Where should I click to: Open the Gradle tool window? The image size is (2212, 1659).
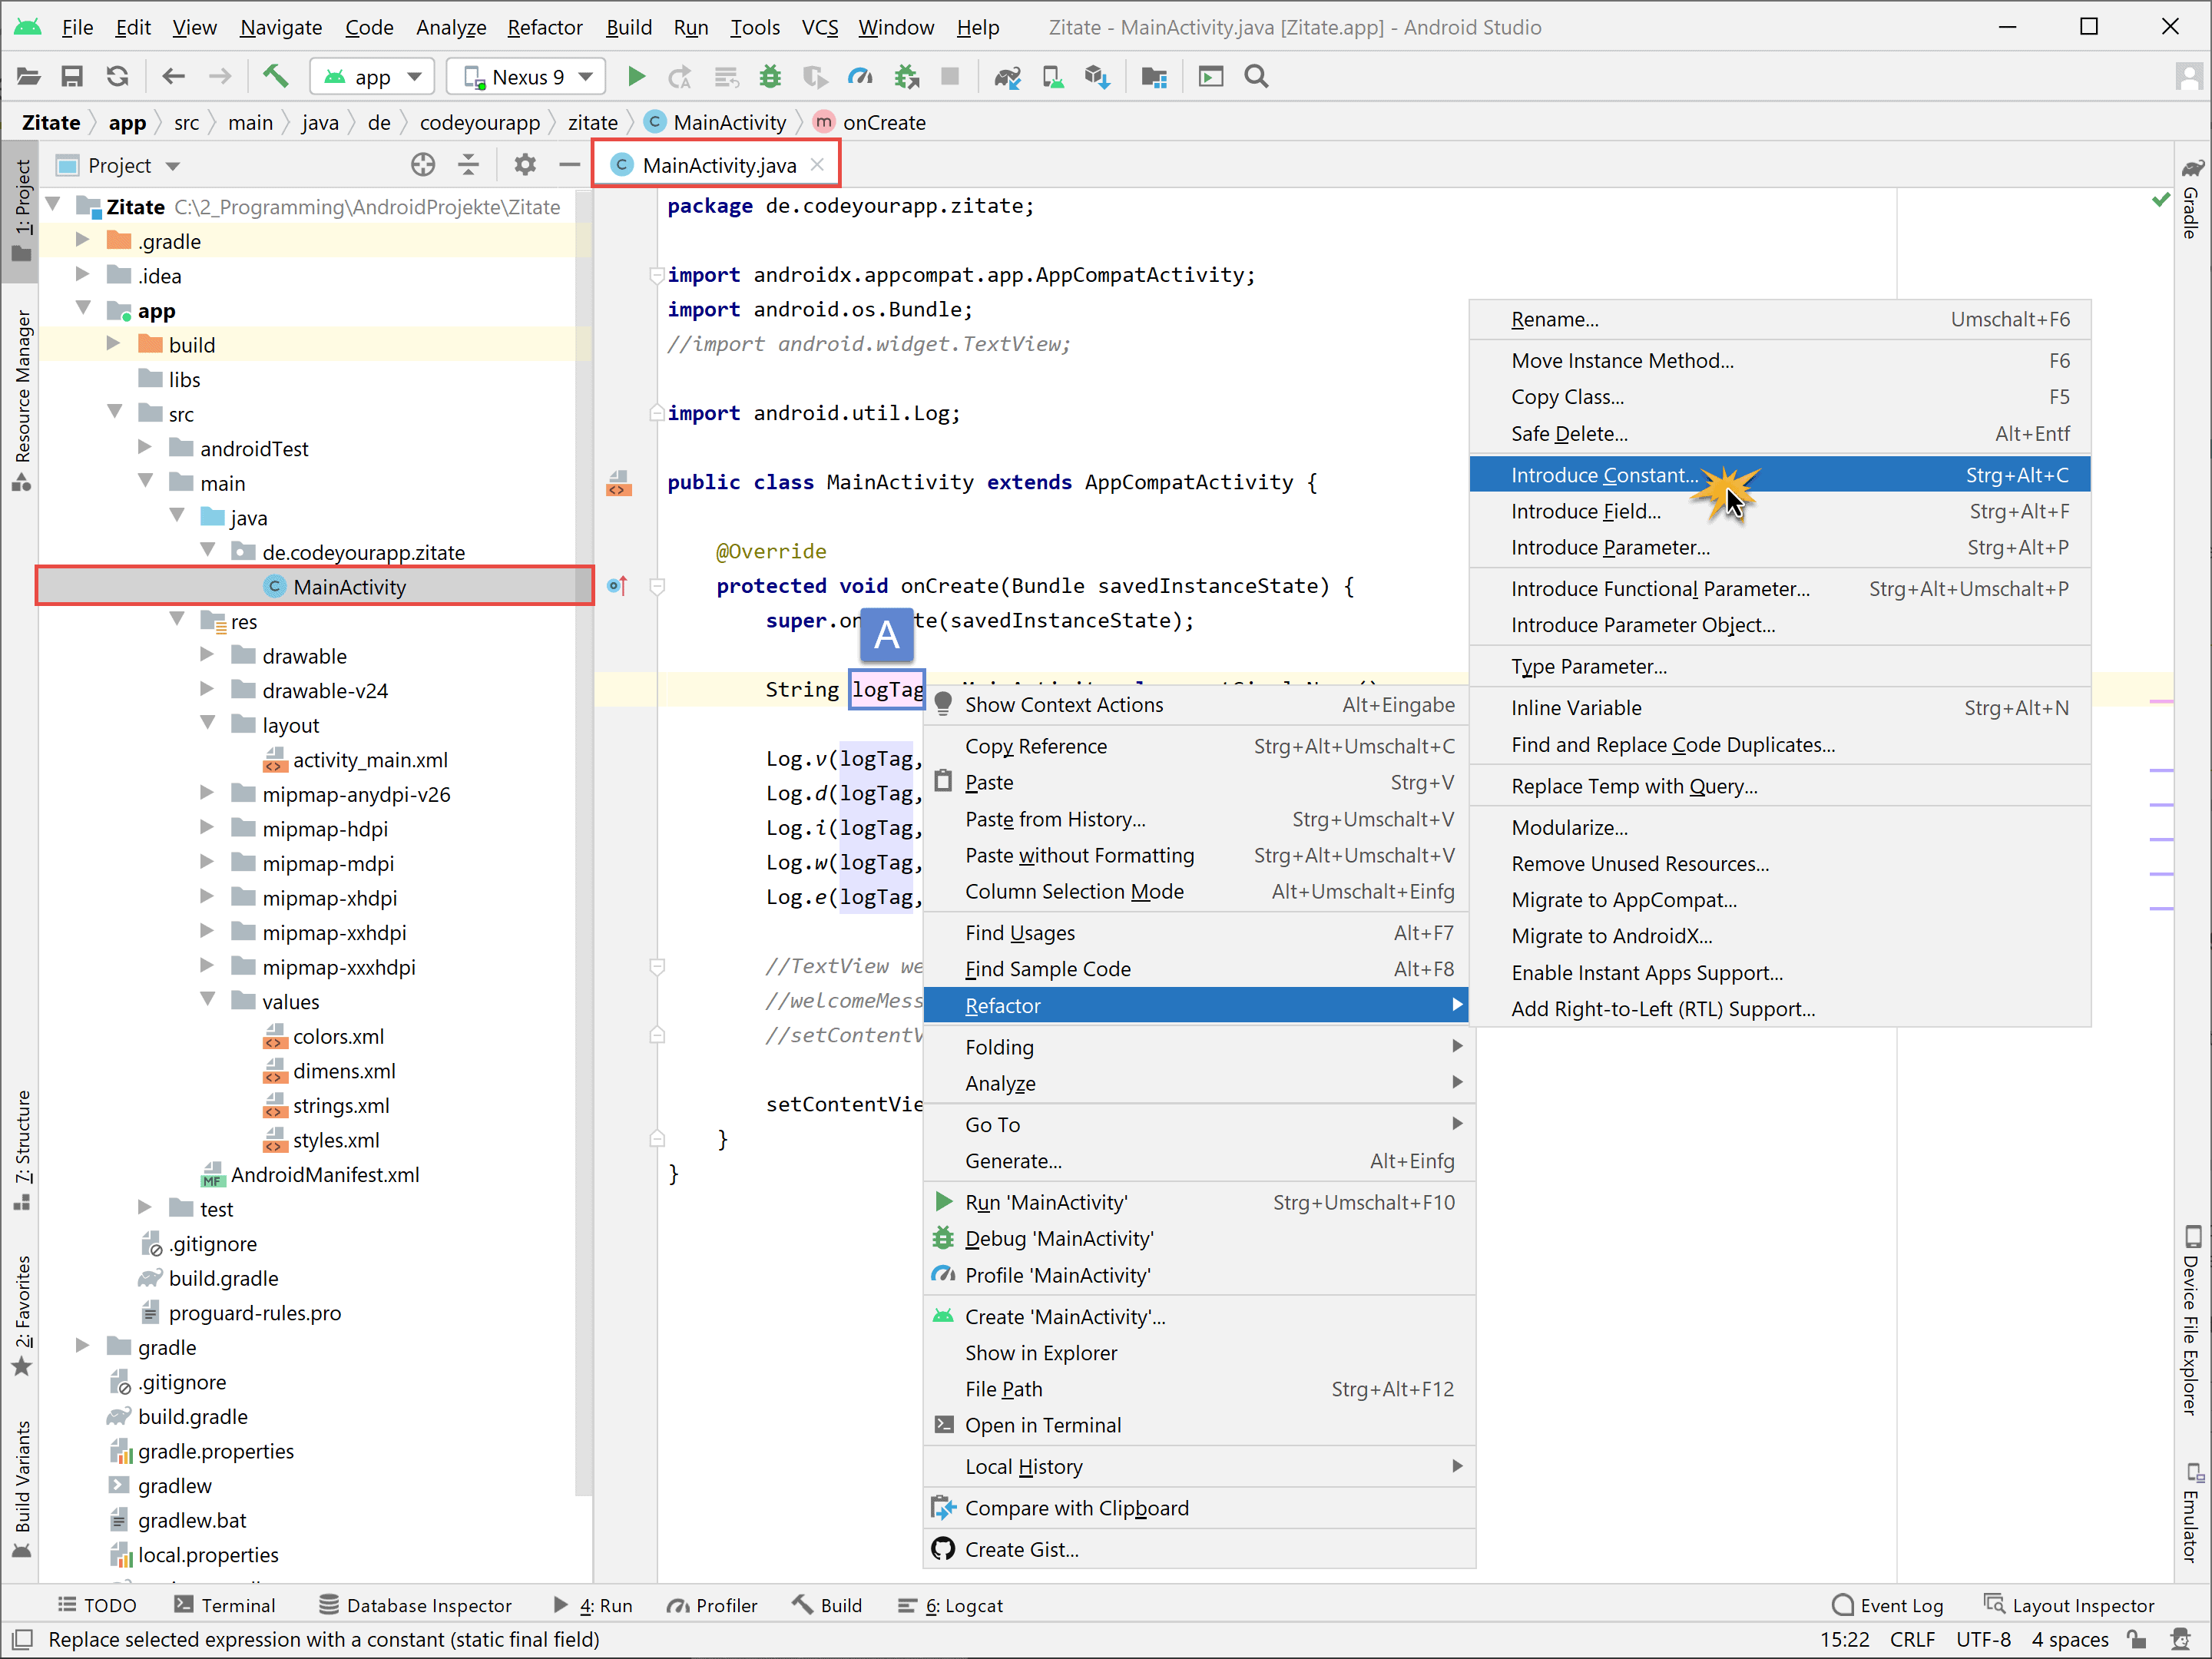2192,200
